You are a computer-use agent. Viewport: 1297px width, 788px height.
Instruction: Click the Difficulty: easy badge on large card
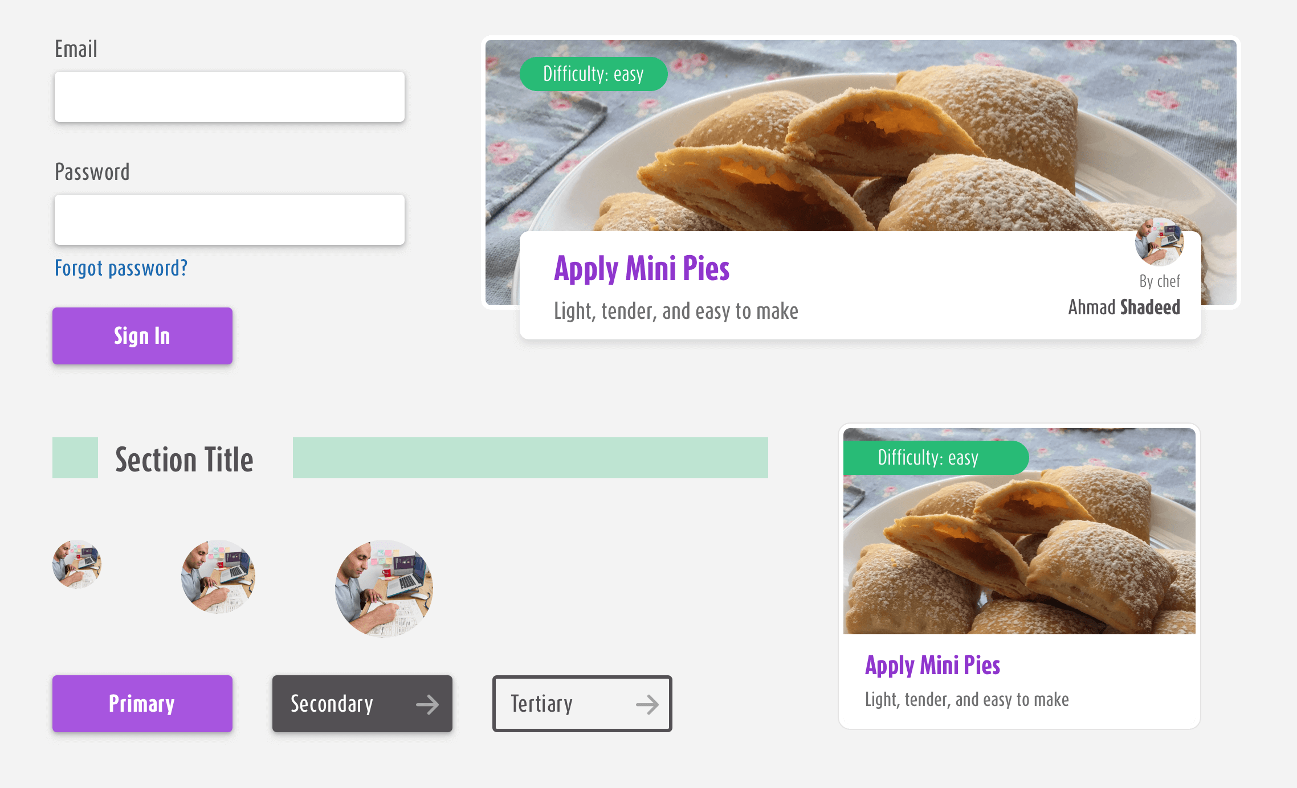point(593,74)
